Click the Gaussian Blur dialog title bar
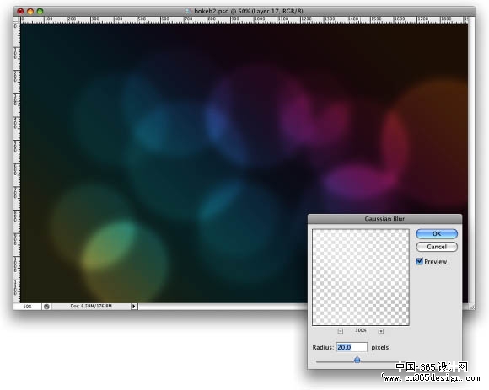This screenshot has height=390, width=489. (384, 219)
